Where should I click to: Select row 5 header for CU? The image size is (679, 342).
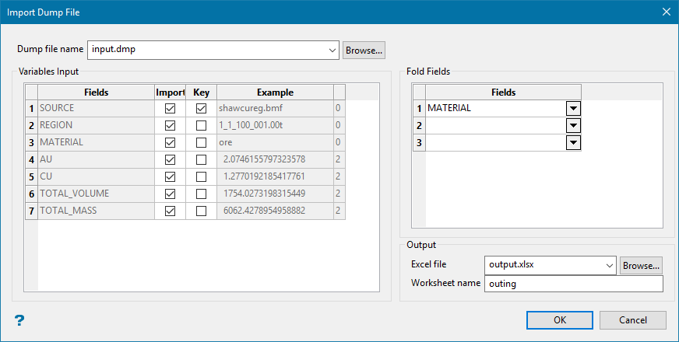(31, 176)
